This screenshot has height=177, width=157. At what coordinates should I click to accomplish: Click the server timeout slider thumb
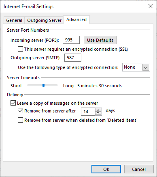(43, 86)
